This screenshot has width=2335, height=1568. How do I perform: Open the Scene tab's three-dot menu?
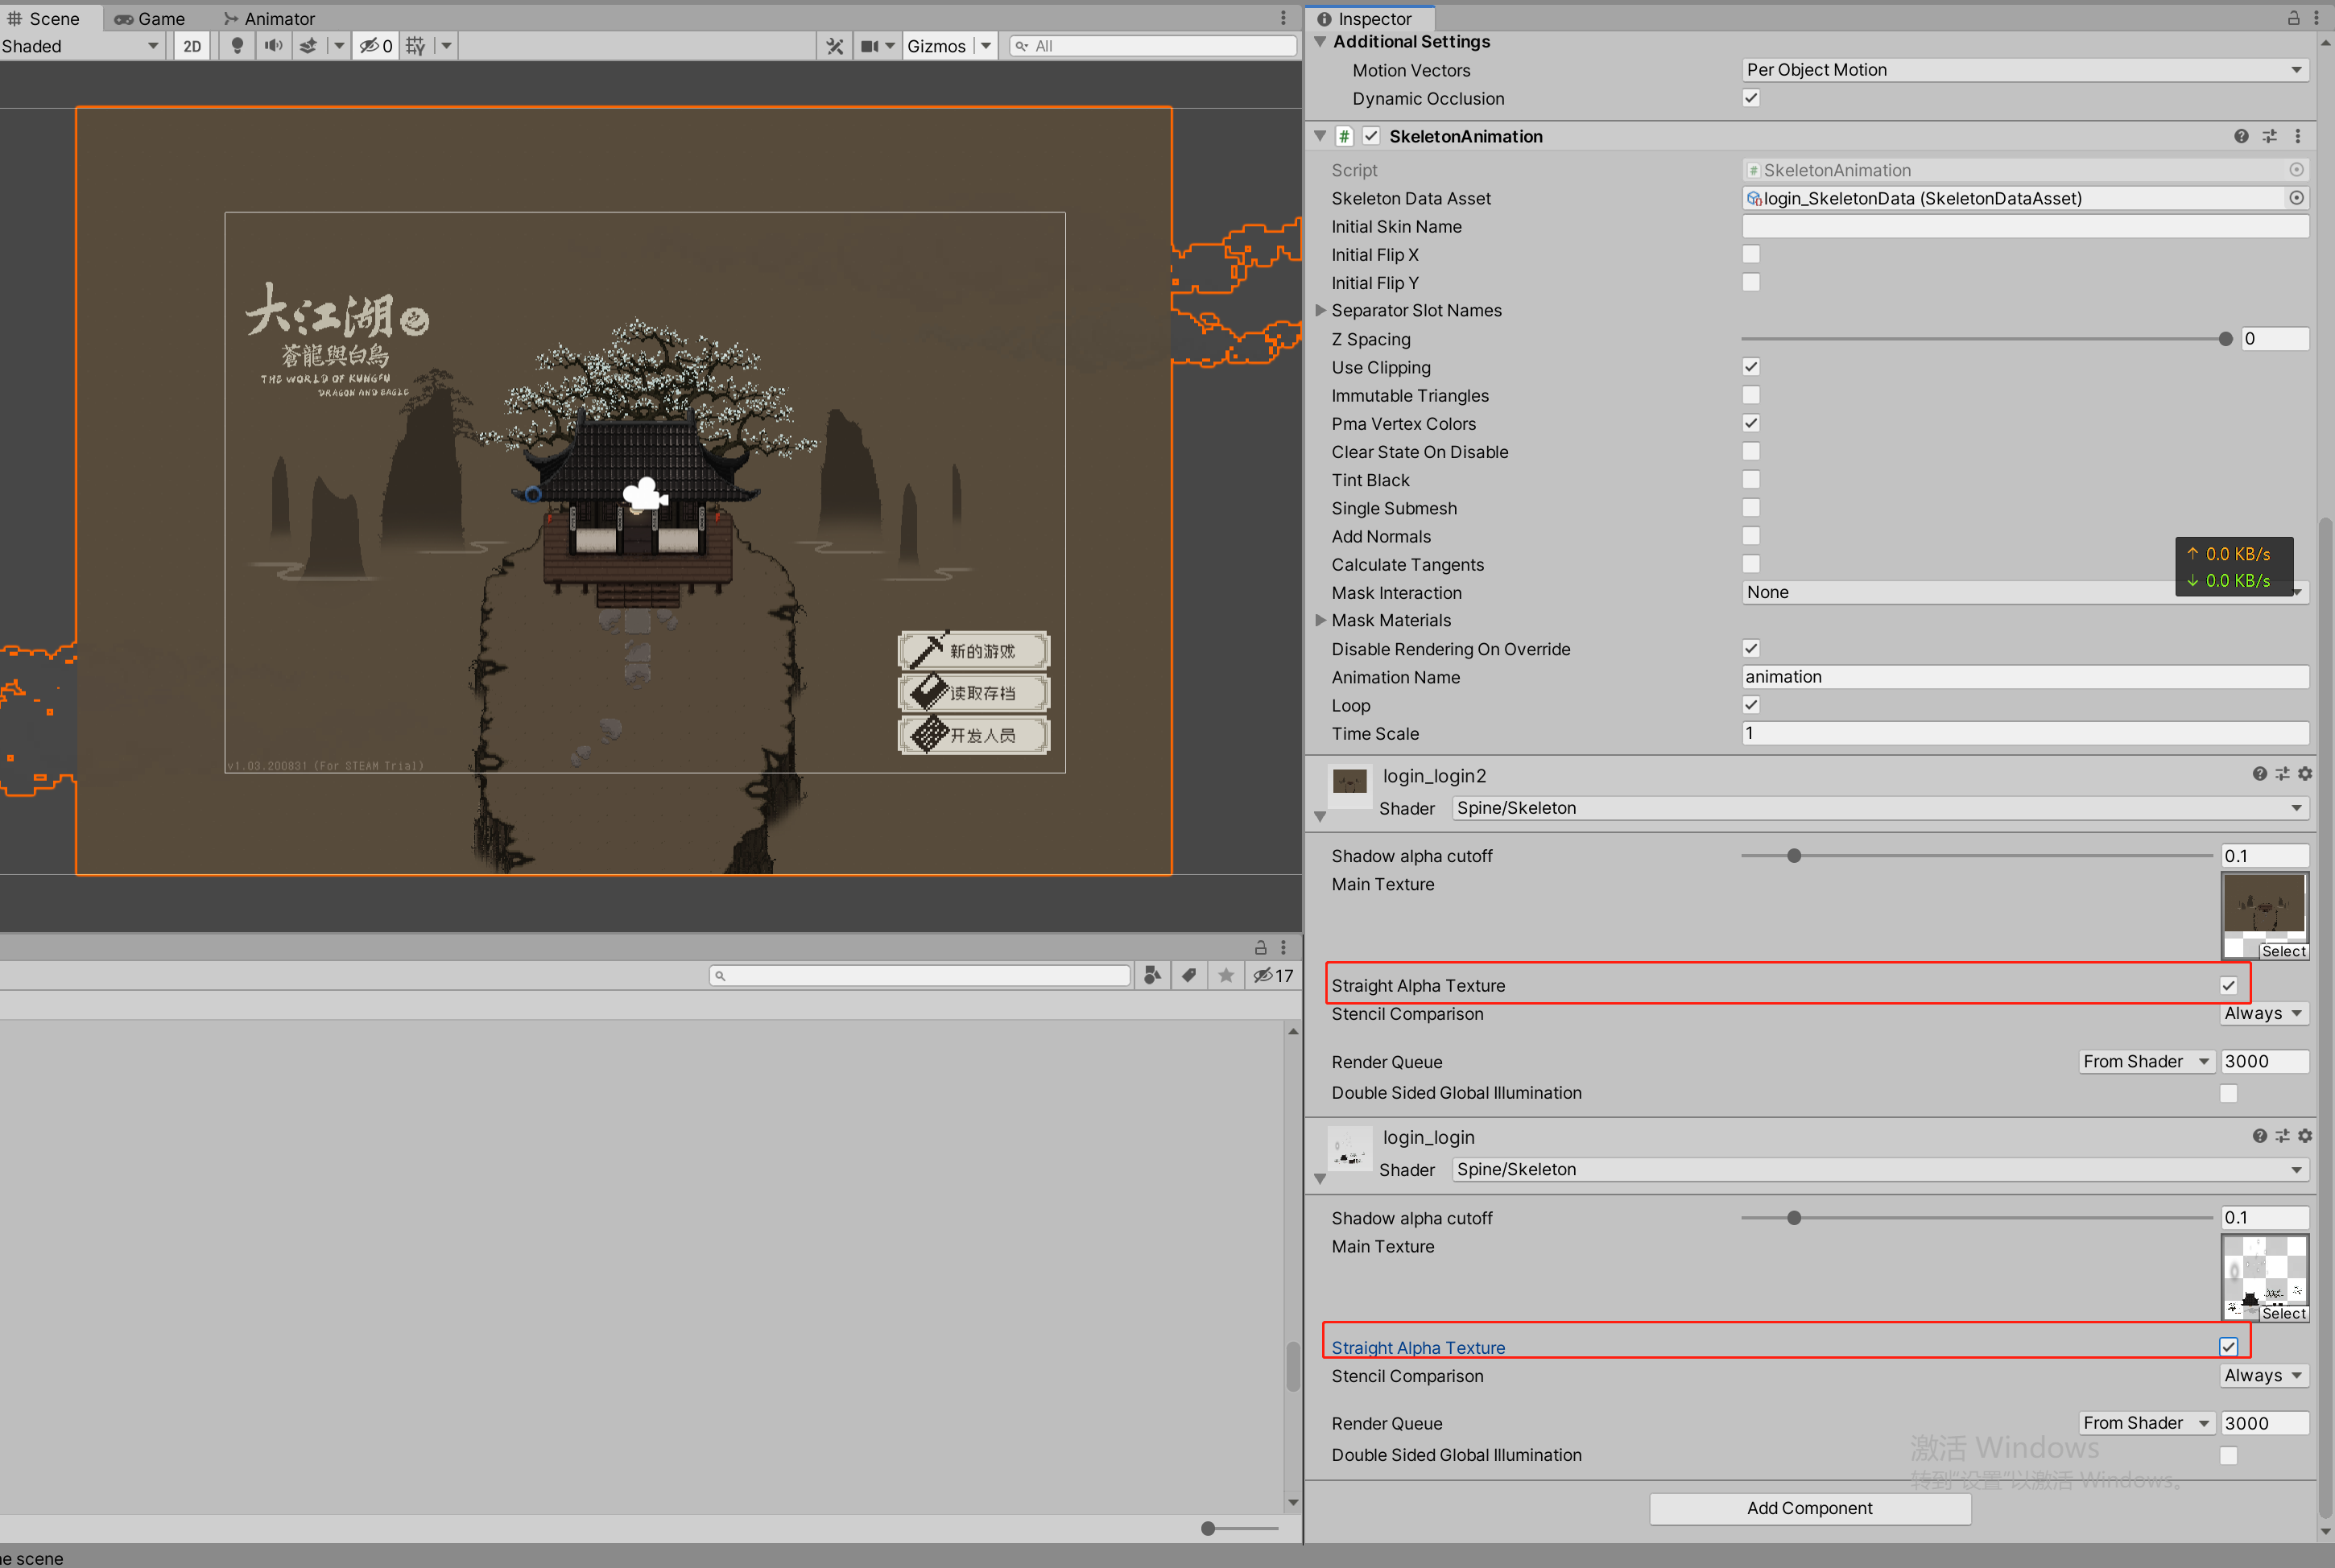coord(1283,18)
